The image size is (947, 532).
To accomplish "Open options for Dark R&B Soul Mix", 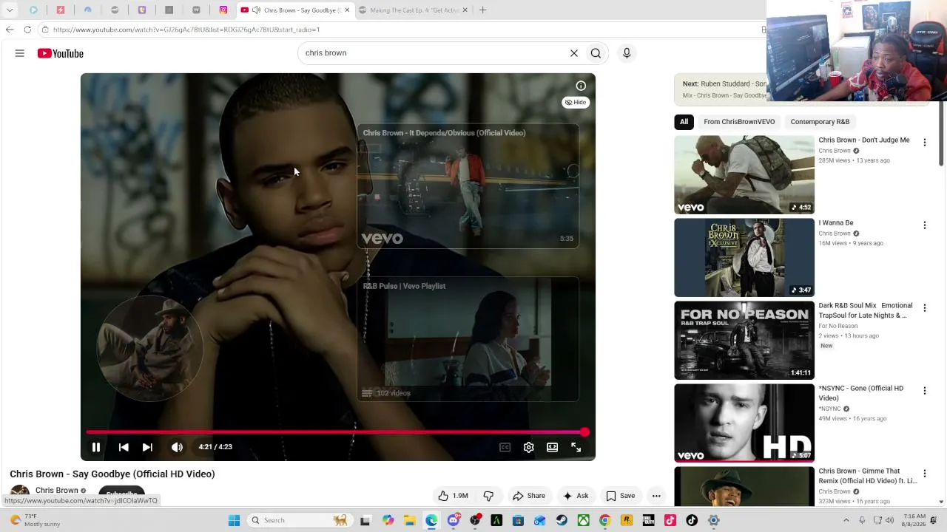I will click(x=924, y=308).
